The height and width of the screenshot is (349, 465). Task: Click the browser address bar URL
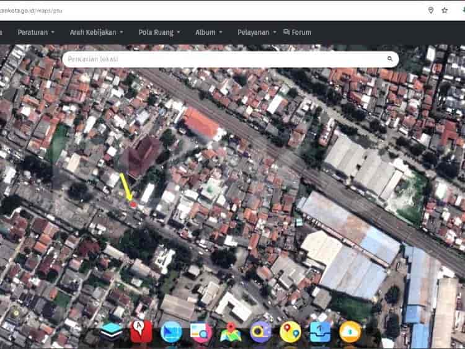point(31,11)
